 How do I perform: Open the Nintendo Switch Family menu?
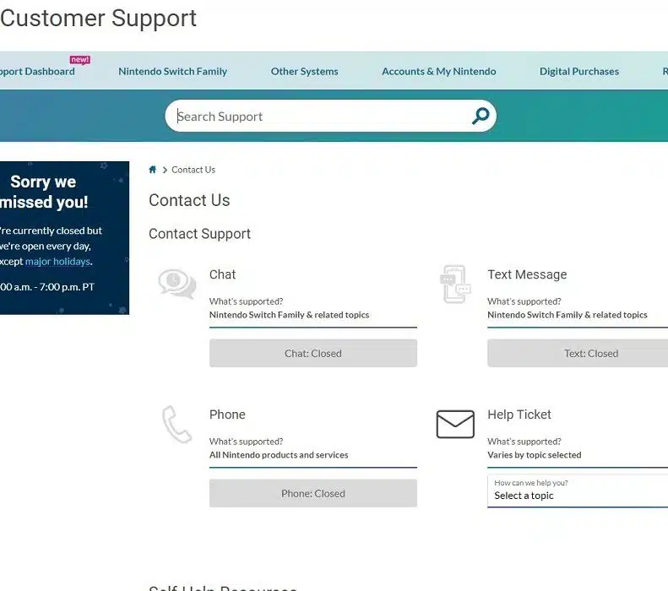point(172,72)
